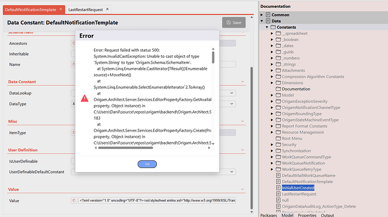Open the Properties tab at bottom
Image resolution: width=388 pixels, height=217 pixels.
tap(307, 215)
